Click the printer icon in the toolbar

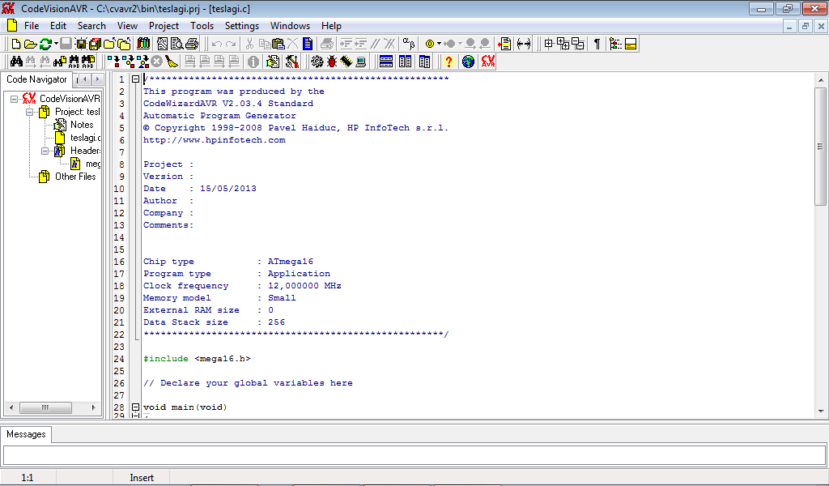(191, 44)
